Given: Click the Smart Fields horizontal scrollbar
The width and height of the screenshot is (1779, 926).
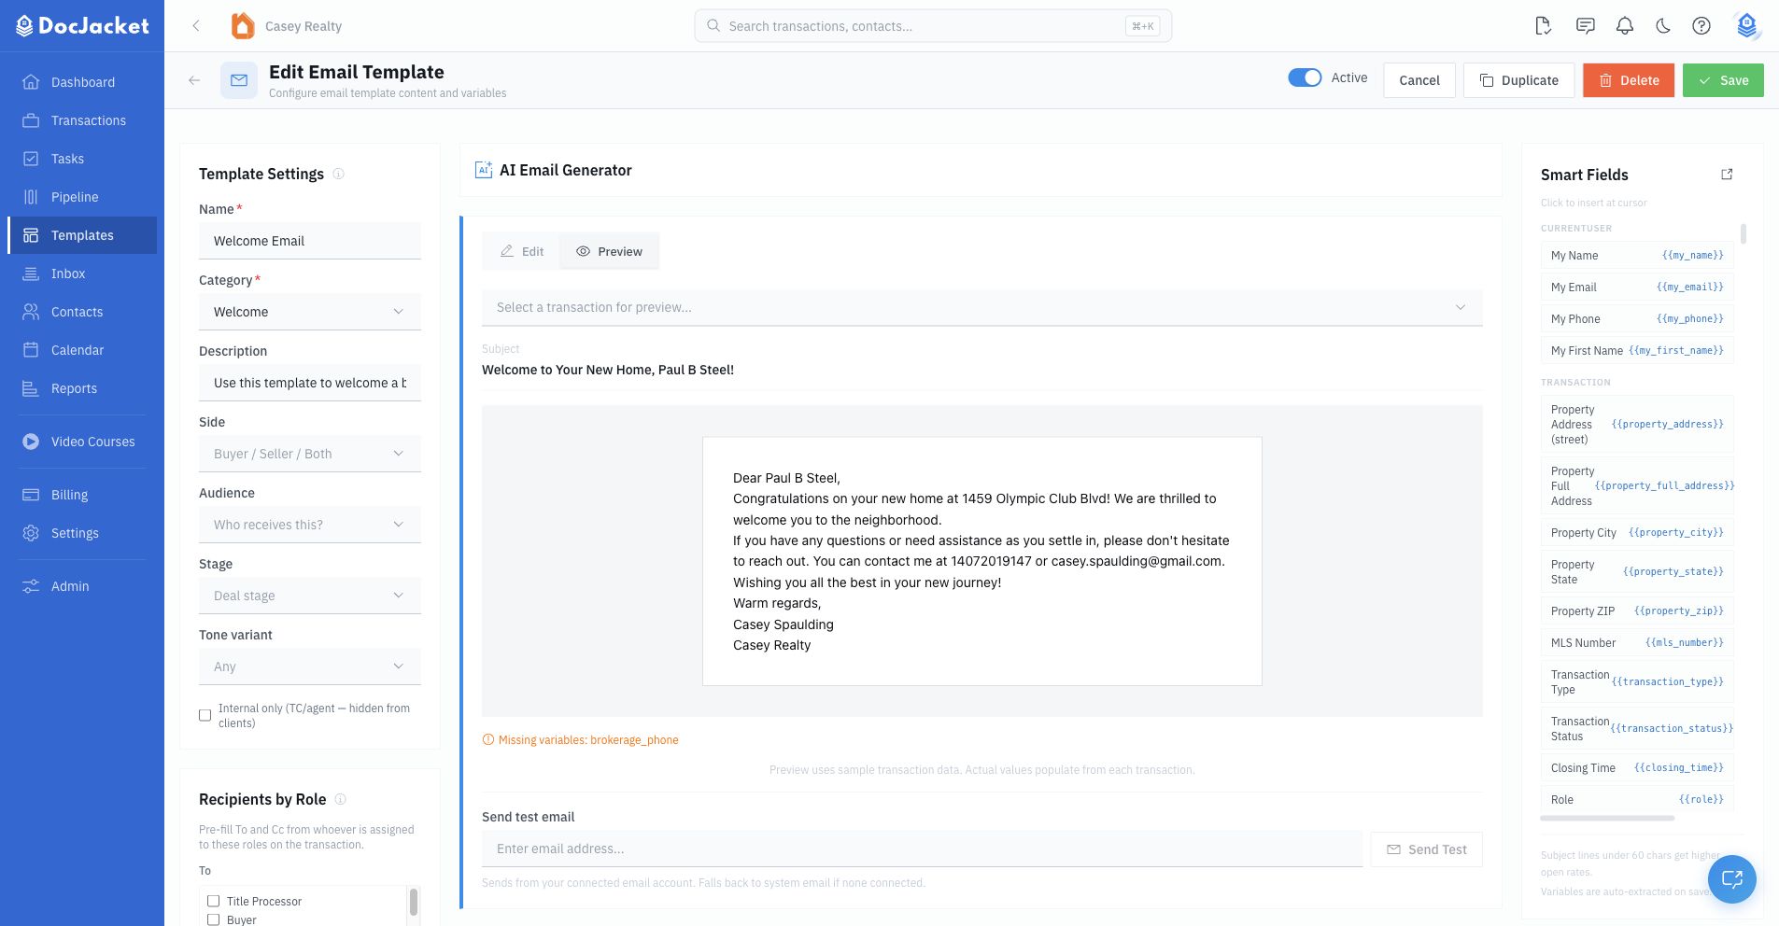Looking at the screenshot, I should point(1607,818).
